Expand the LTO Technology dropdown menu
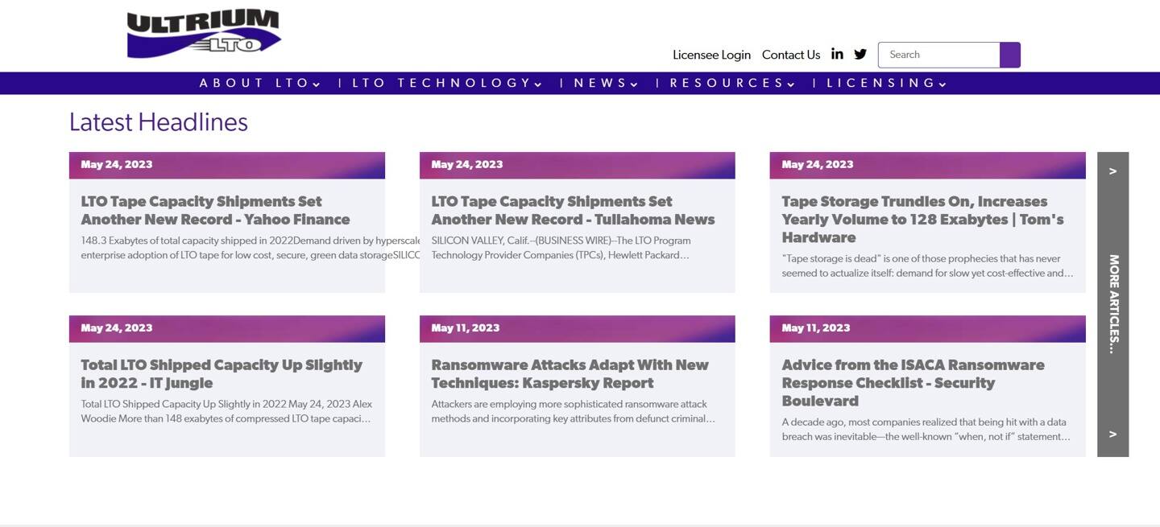Screen dimensions: 1160x527 (x=447, y=83)
